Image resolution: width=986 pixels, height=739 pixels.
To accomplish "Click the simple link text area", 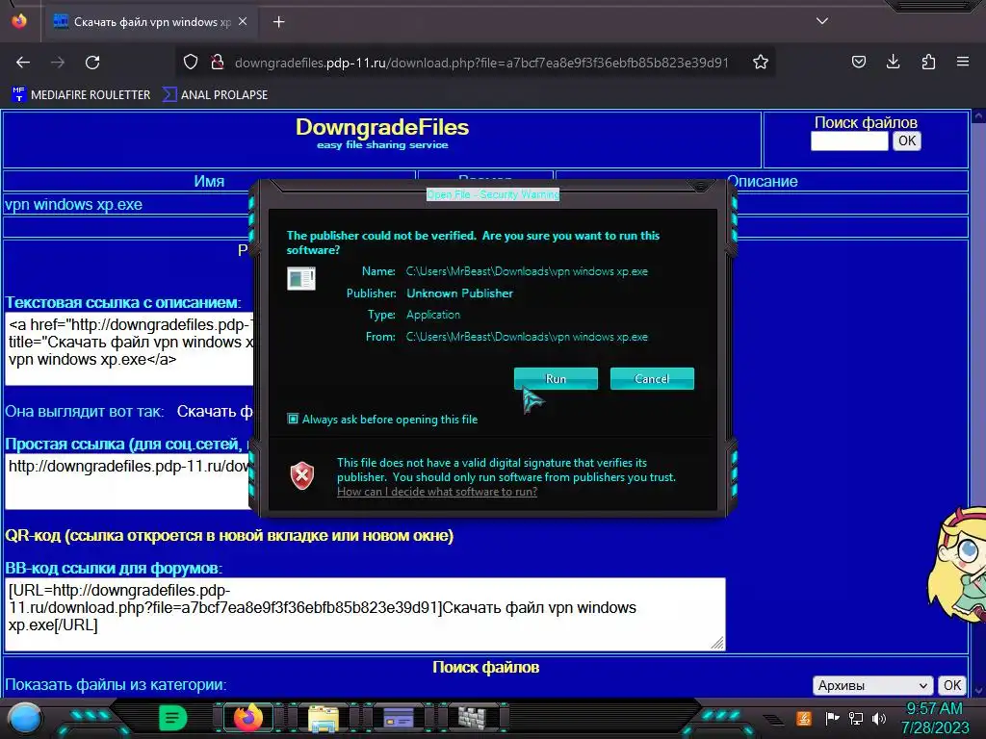I will coord(128,482).
